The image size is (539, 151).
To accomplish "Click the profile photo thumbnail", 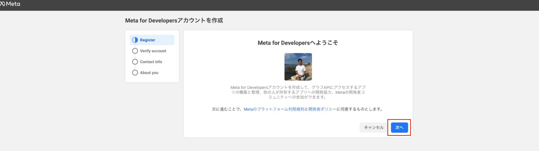I will (x=298, y=67).
